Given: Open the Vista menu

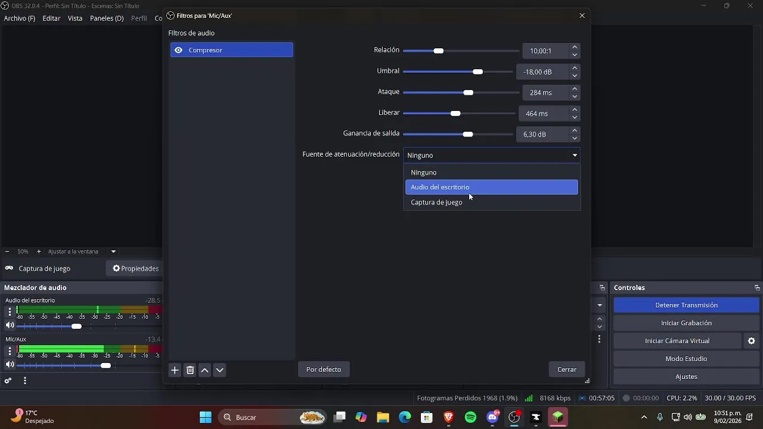Looking at the screenshot, I should pyautogui.click(x=75, y=18).
